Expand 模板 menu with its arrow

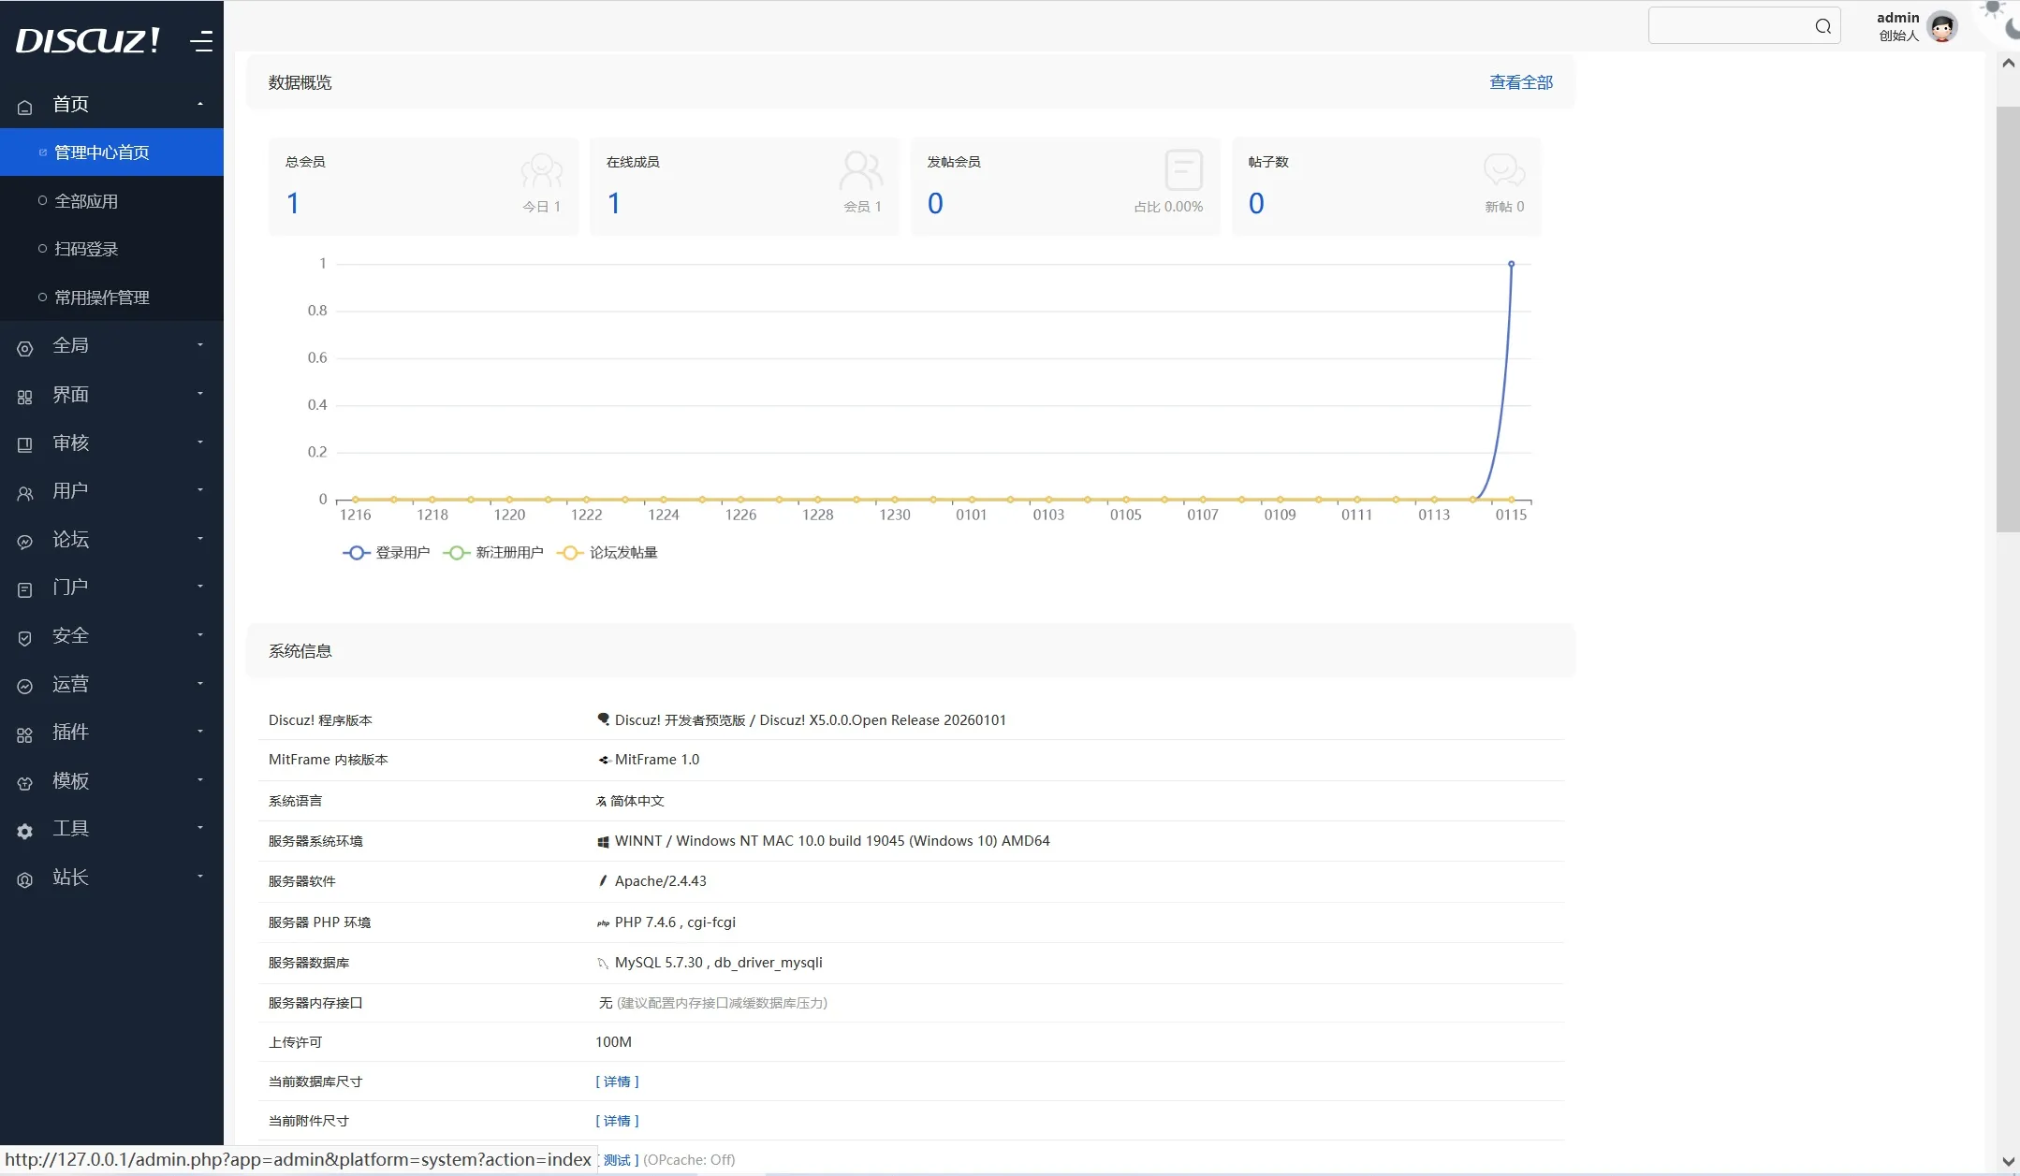[200, 780]
